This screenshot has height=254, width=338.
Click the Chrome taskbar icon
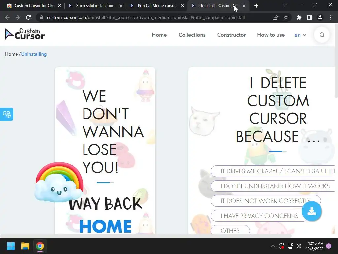40,246
